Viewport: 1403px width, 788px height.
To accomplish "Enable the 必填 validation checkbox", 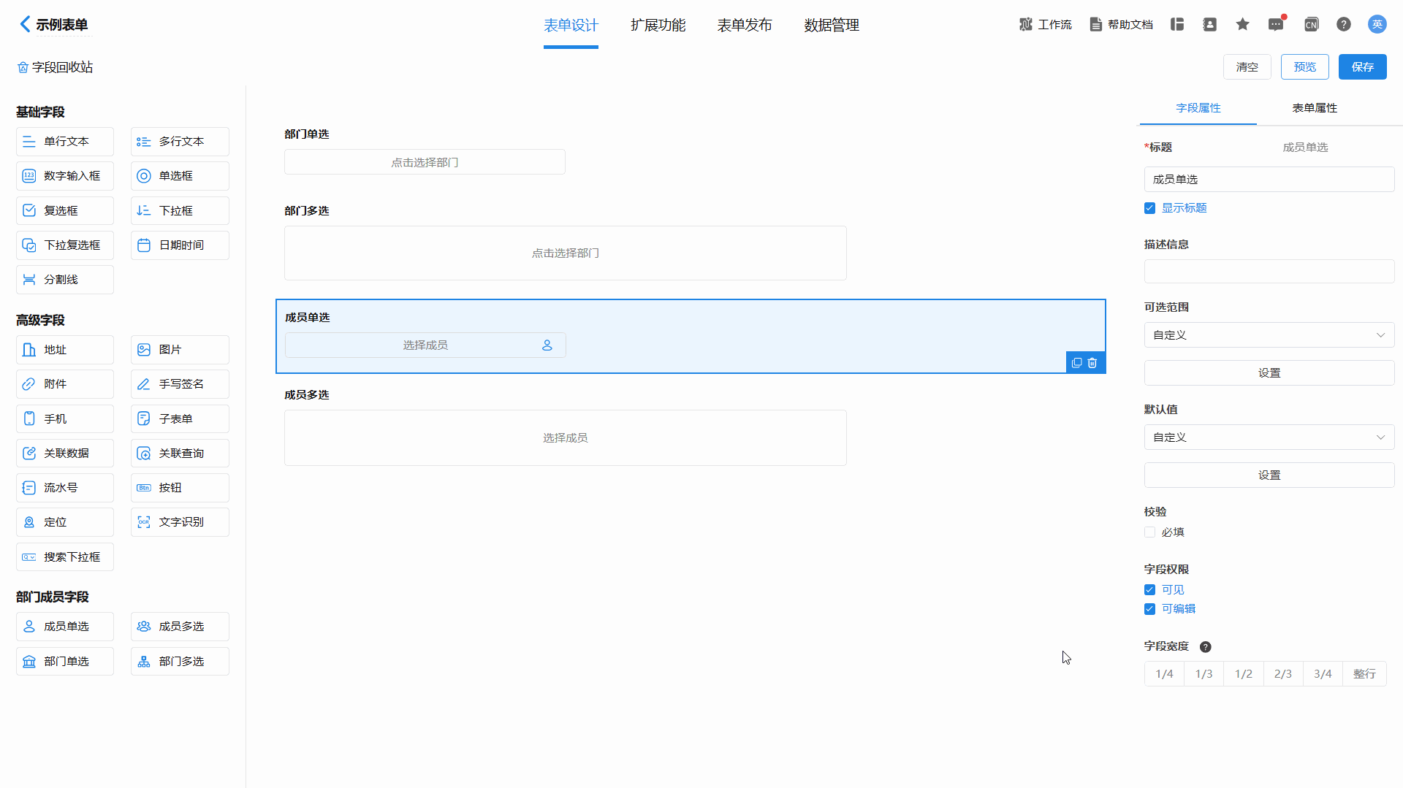I will point(1150,532).
